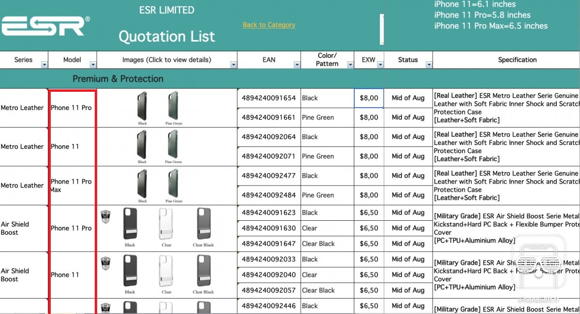Open the Model column filter dropdown

(92, 64)
